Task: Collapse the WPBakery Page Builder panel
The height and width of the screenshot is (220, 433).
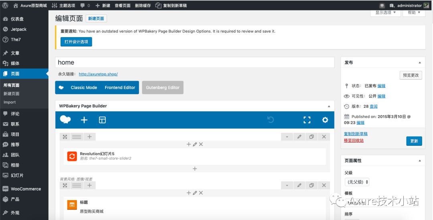Action: coord(329,106)
